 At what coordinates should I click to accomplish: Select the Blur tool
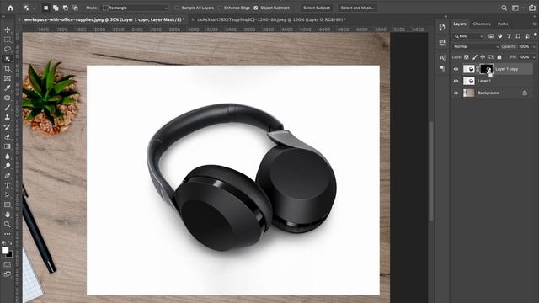pyautogui.click(x=8, y=156)
